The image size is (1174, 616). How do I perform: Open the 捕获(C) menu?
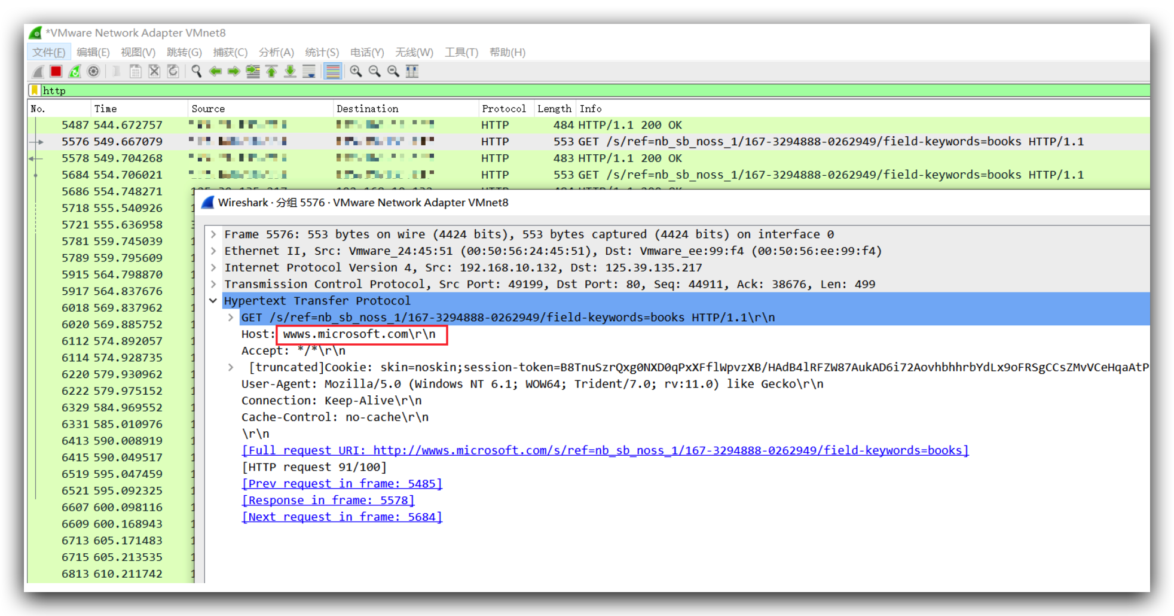230,53
